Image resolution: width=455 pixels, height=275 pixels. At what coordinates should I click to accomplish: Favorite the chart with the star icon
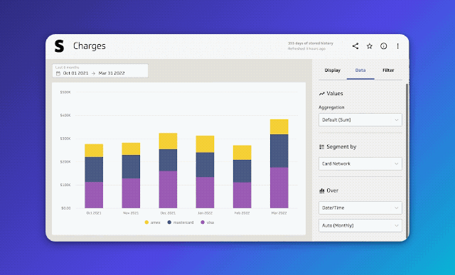(370, 45)
